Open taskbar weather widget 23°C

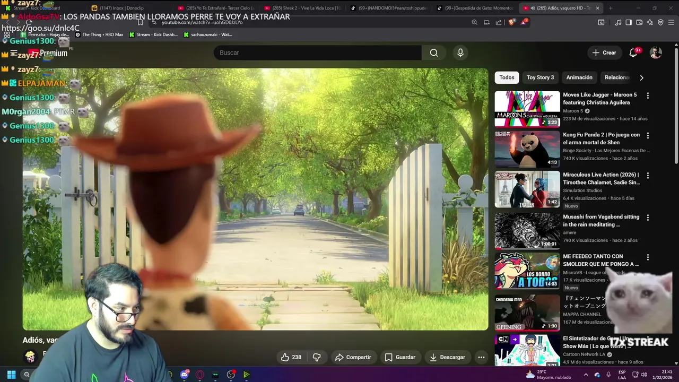click(548, 375)
